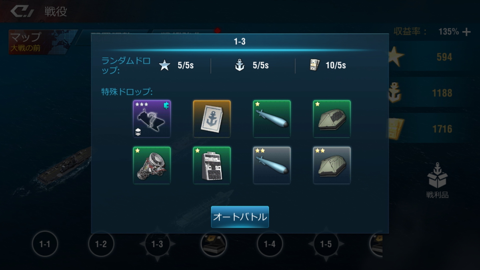Image resolution: width=480 pixels, height=270 pixels.
Task: Select the green one-star tent item
Action: pyautogui.click(x=332, y=119)
